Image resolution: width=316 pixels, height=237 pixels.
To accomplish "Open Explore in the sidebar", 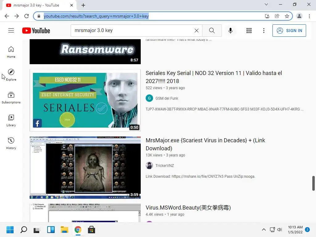I will coord(11,75).
